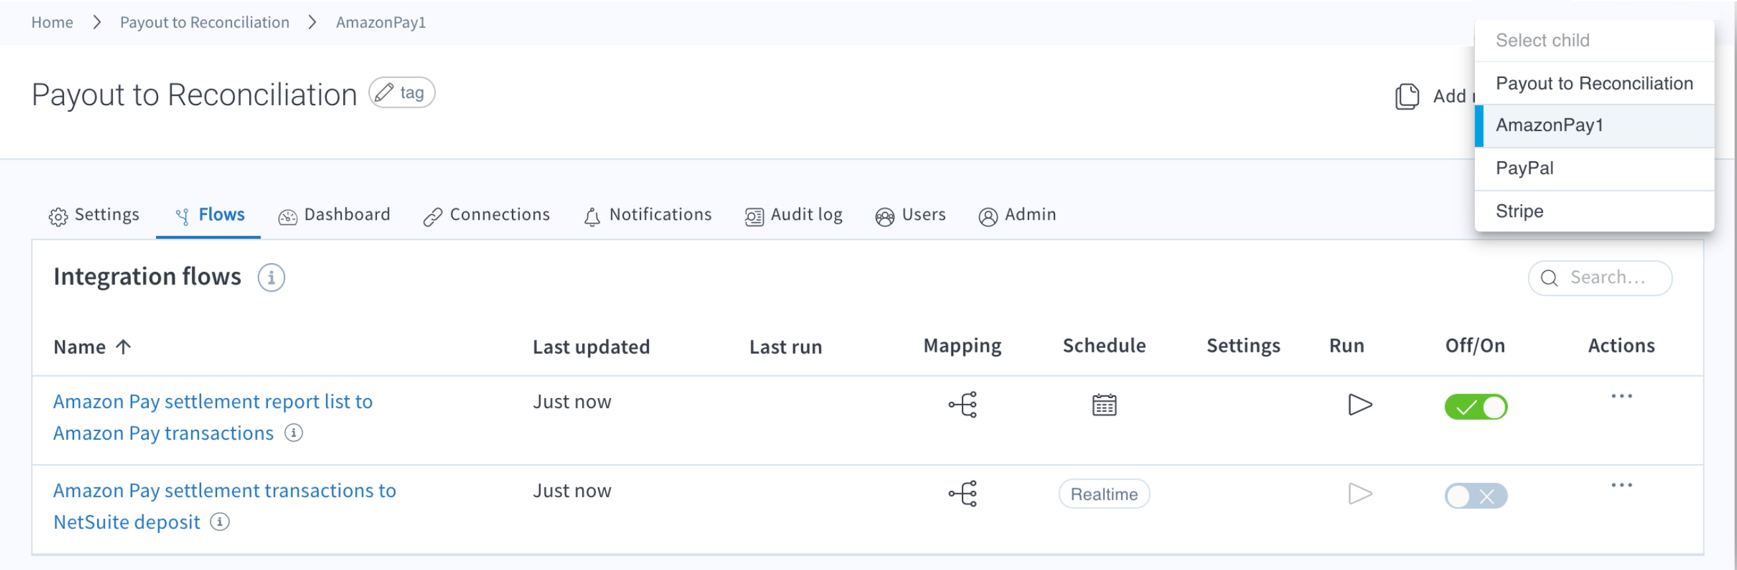This screenshot has width=1737, height=570.
Task: Open Amazon Pay settlement report list flow
Action: tap(212, 417)
